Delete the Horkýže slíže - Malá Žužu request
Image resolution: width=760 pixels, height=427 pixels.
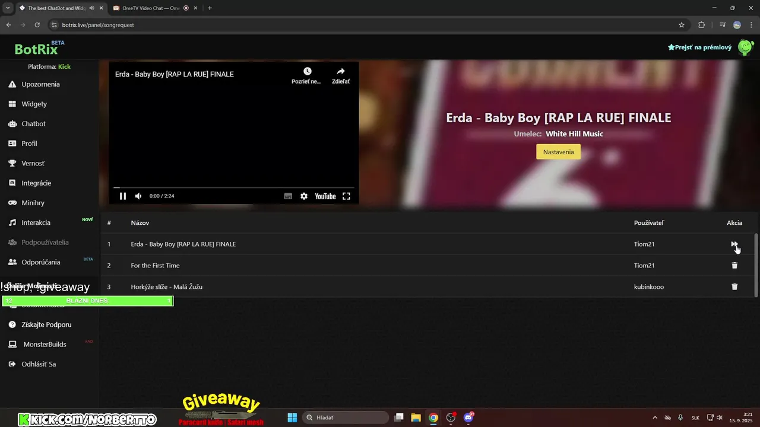coord(734,286)
